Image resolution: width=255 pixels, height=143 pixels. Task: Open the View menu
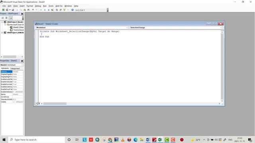point(16,6)
